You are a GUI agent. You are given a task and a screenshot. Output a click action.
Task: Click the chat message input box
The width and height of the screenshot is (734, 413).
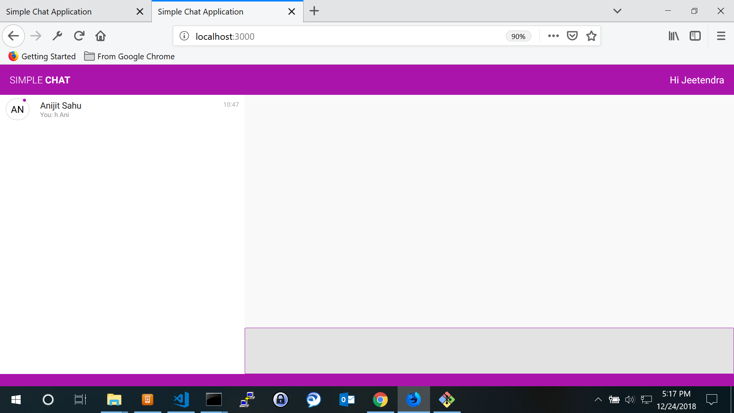pos(489,350)
